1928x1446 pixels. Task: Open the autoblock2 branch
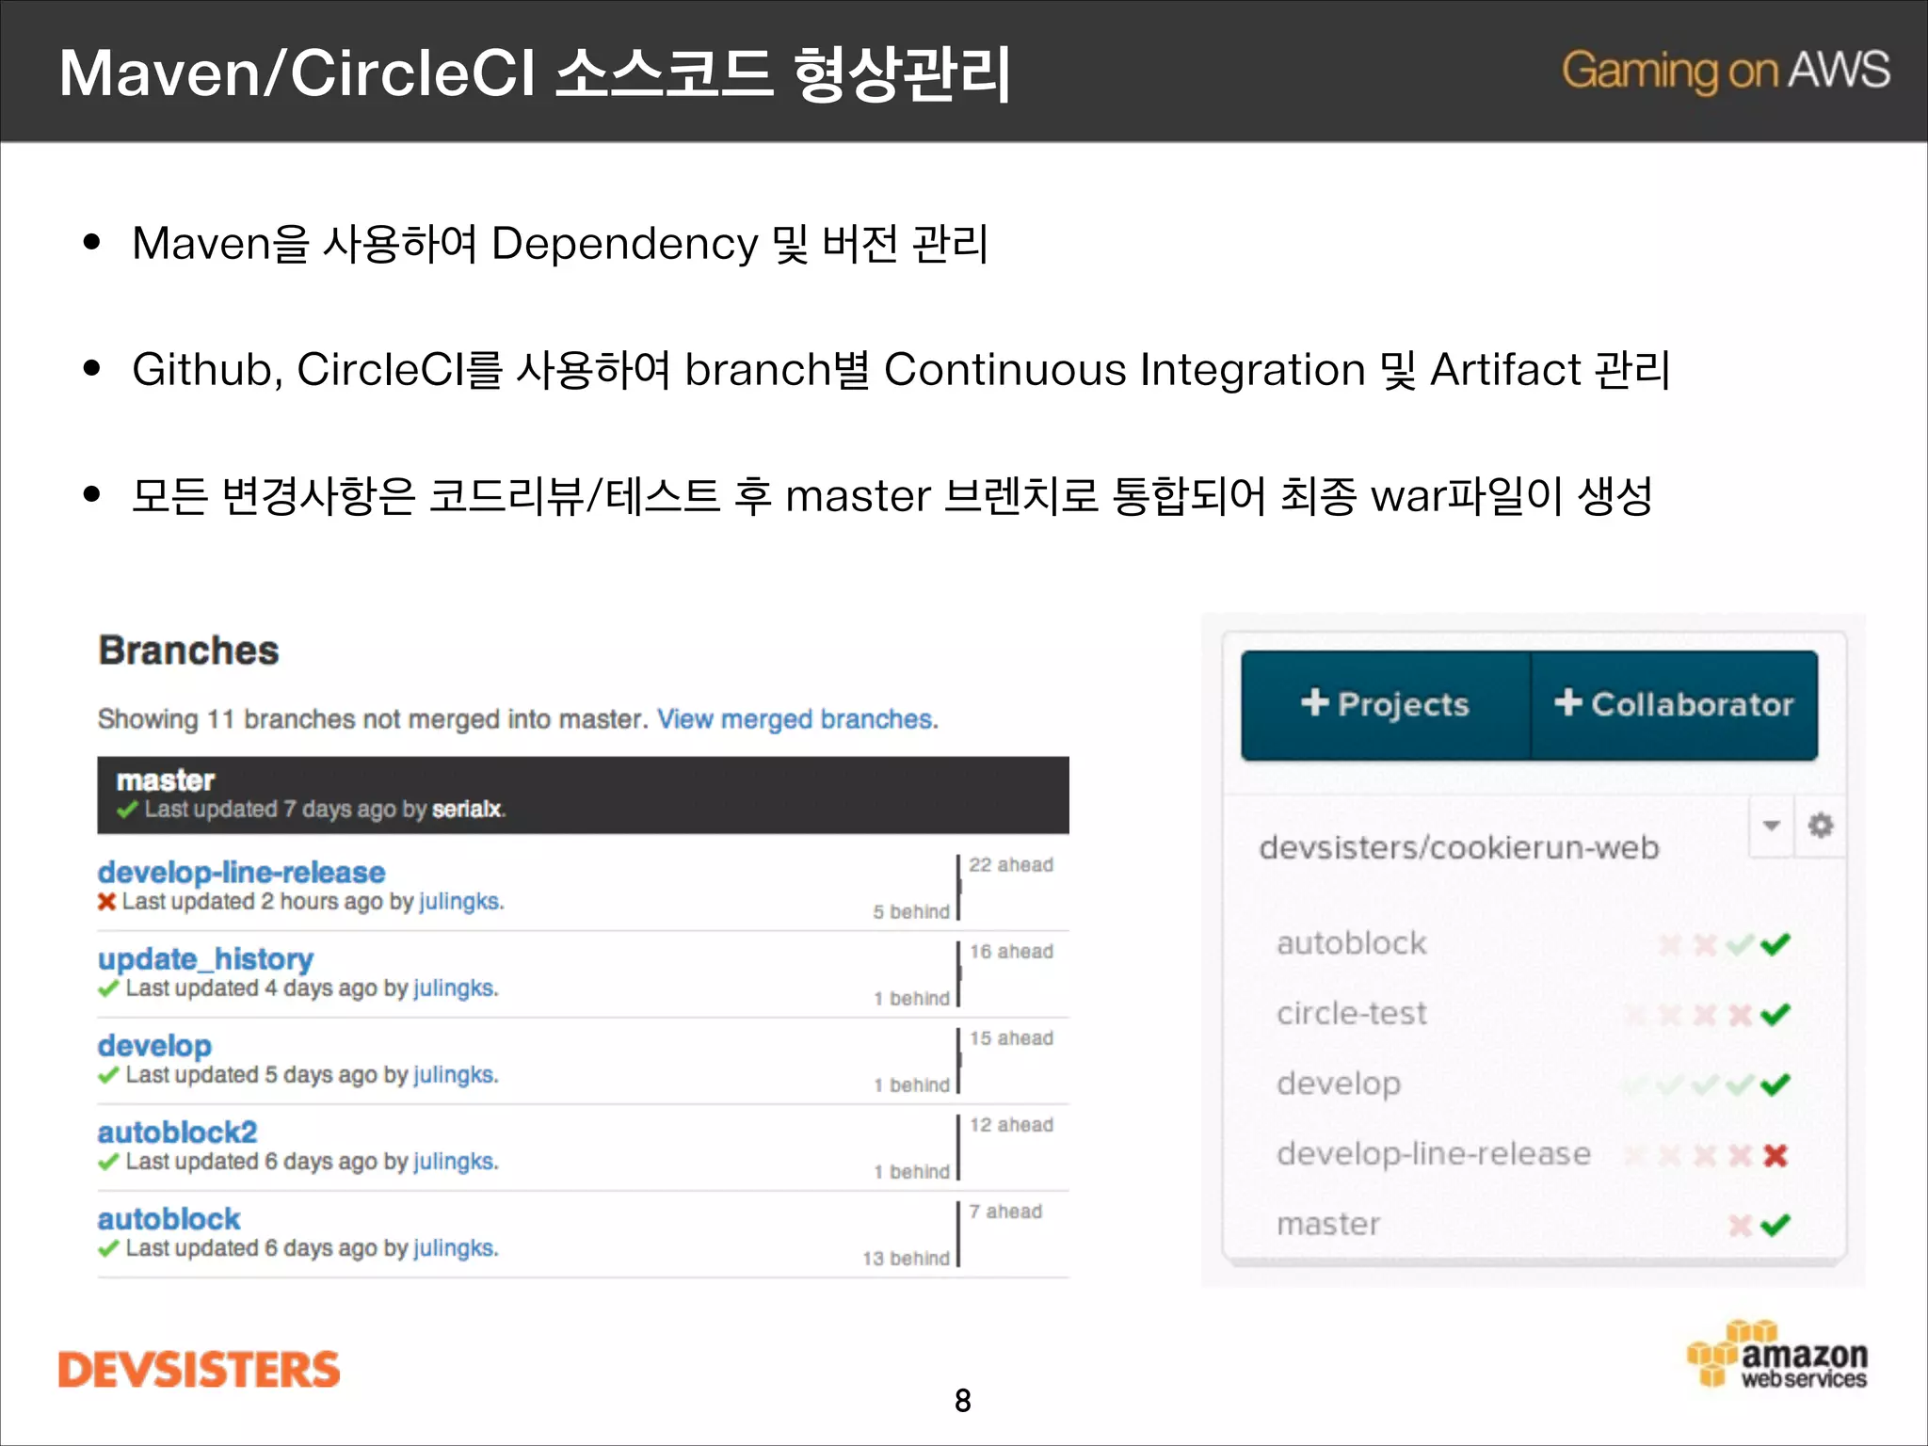click(177, 1132)
